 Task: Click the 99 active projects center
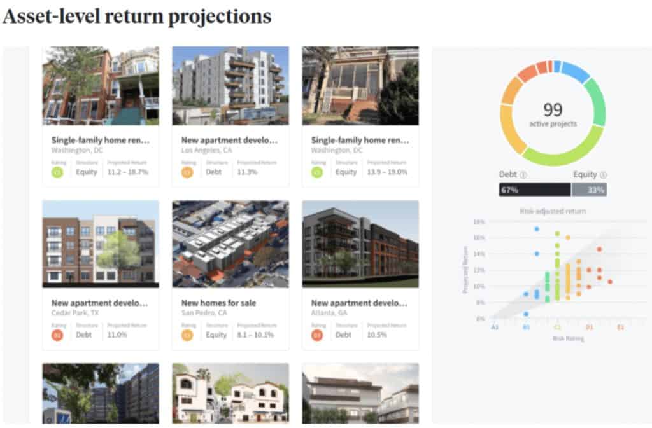pos(553,114)
